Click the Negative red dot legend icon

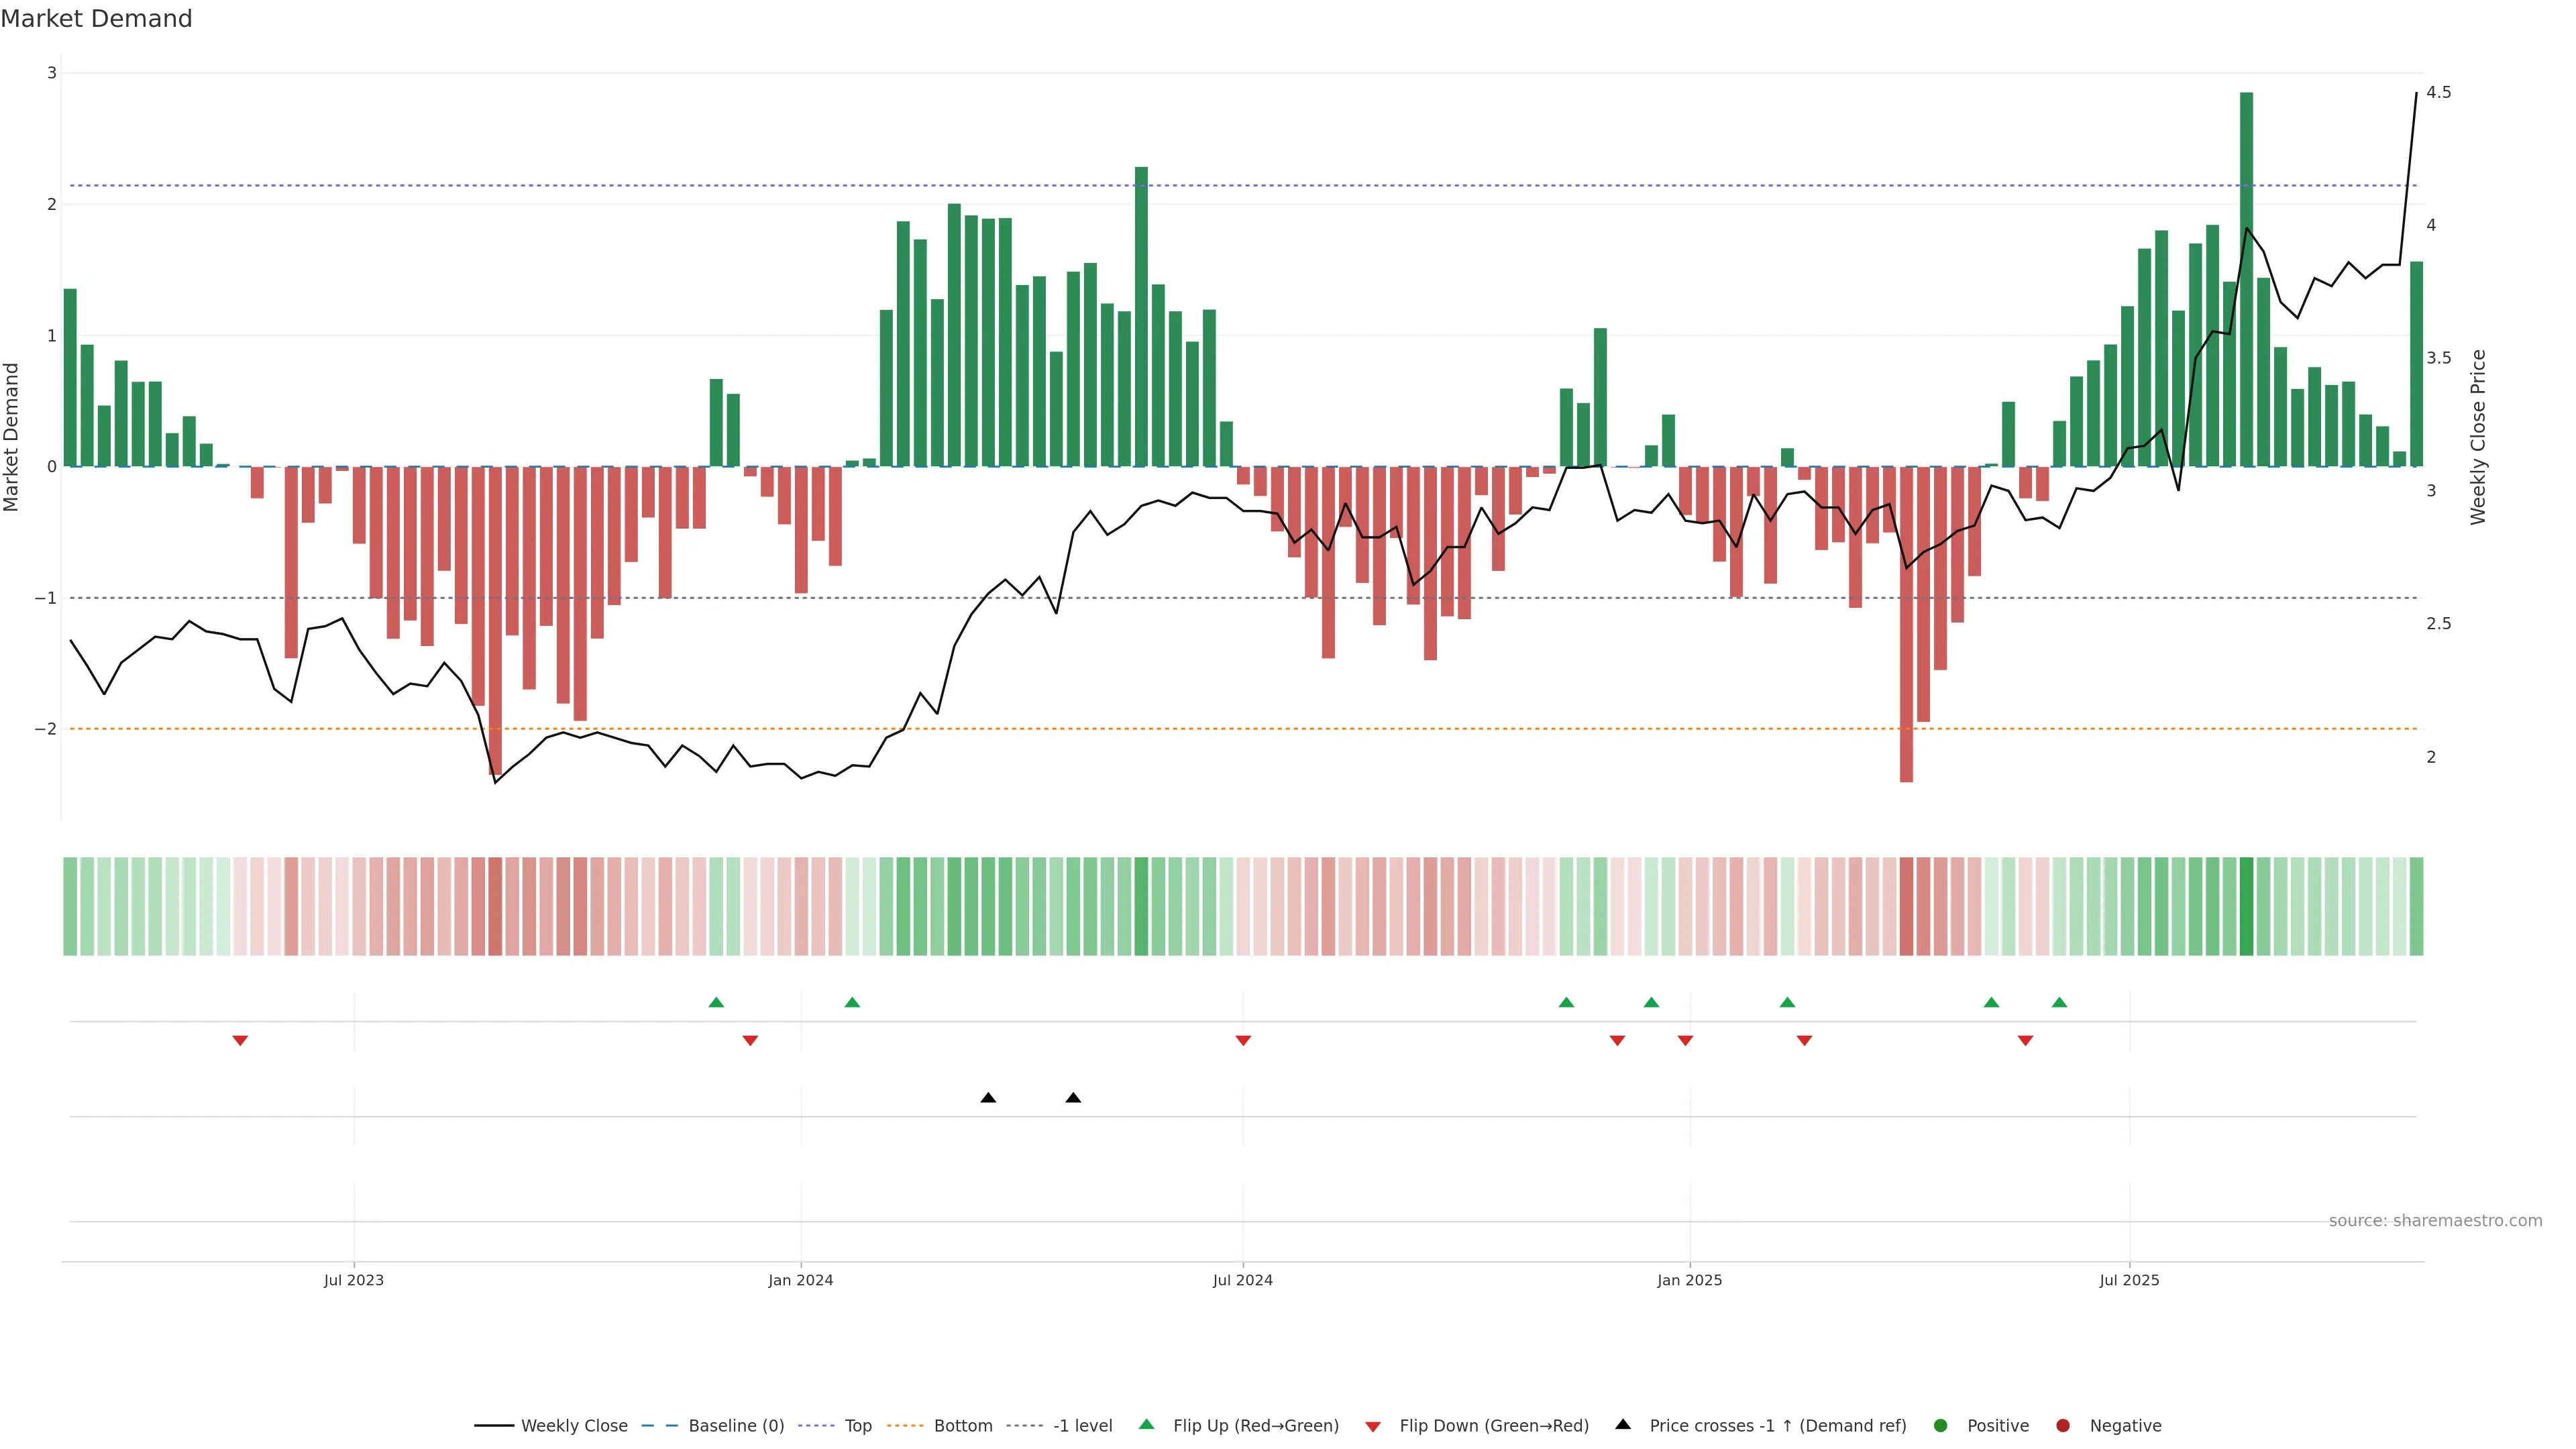[x=2063, y=1426]
